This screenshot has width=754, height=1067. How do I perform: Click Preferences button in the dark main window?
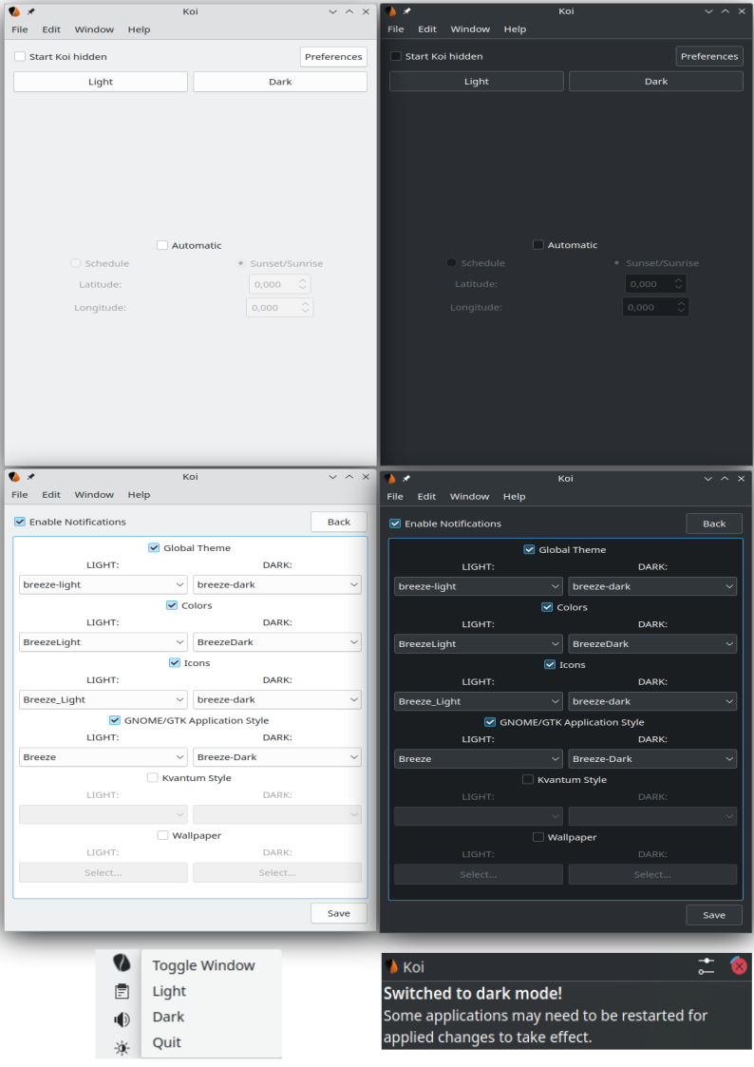(709, 56)
